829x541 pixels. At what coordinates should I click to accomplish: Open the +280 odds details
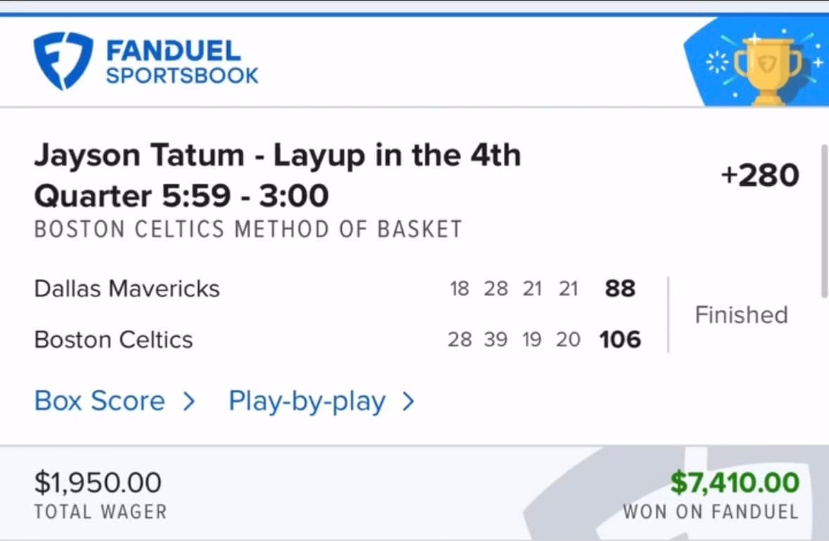click(x=760, y=174)
